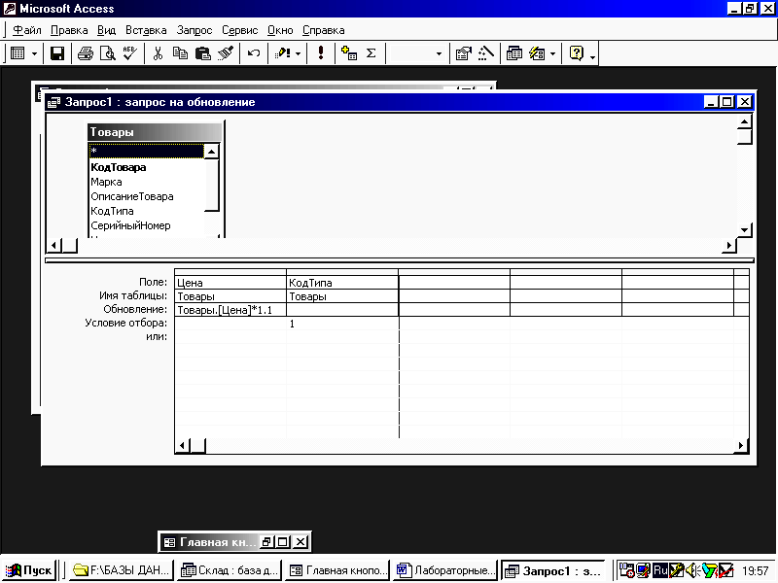Open Print Preview from toolbar

pyautogui.click(x=108, y=53)
